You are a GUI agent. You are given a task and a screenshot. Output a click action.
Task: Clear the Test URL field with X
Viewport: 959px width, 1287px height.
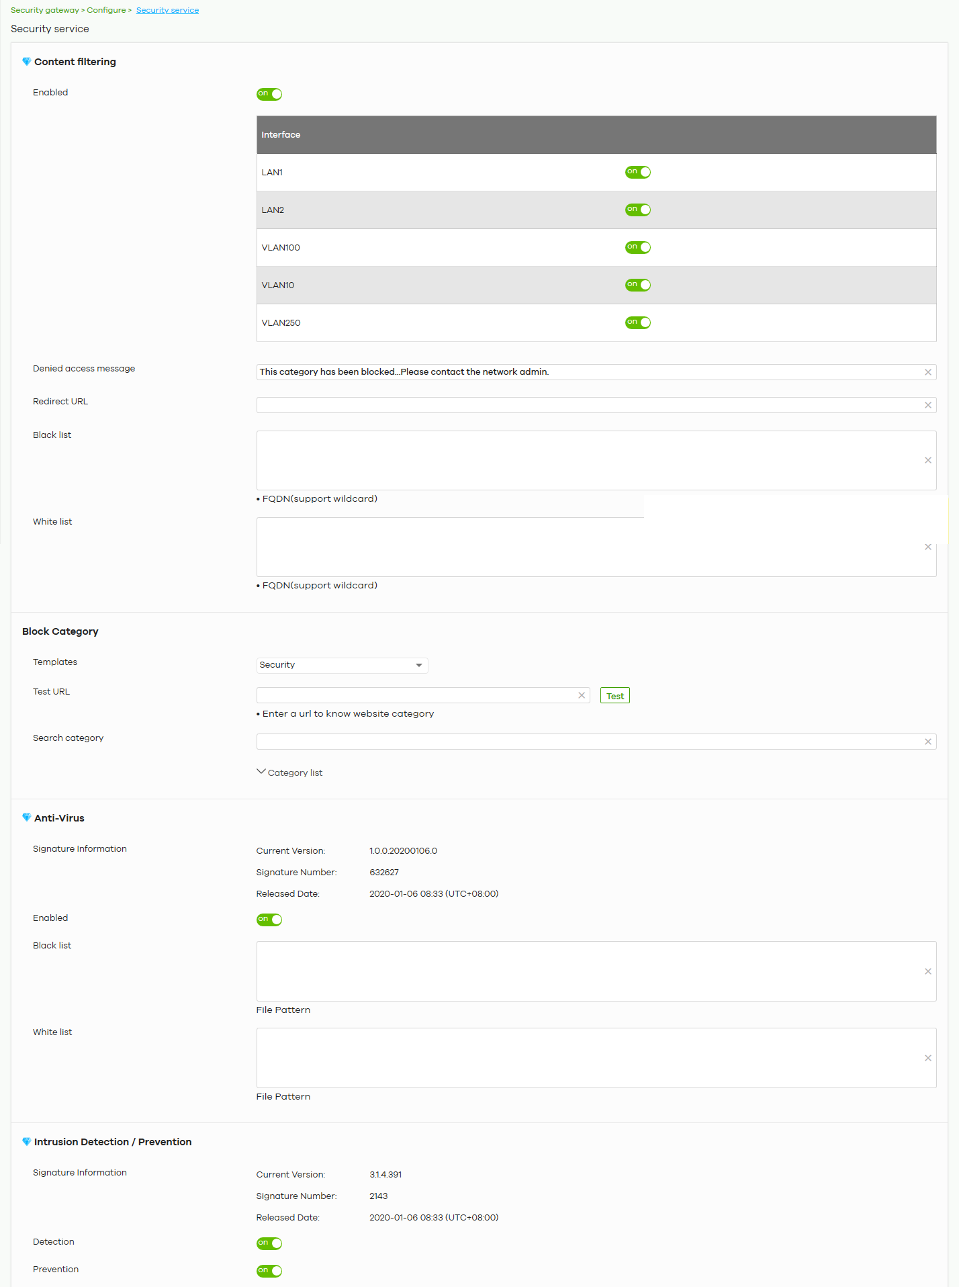582,695
